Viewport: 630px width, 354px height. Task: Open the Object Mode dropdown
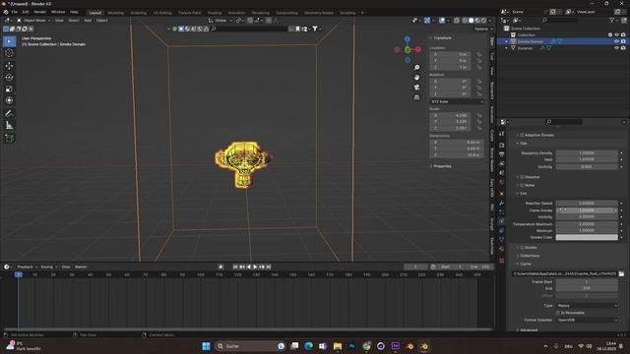tap(33, 20)
